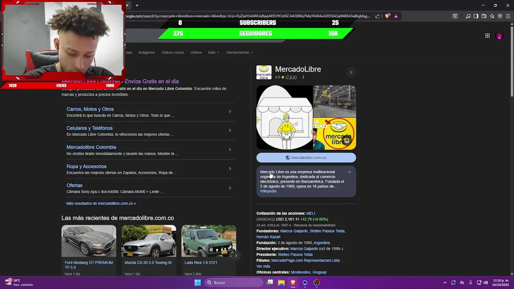This screenshot has width=514, height=289.
Task: Click the Brave browser taskbar icon
Action: tap(293, 283)
